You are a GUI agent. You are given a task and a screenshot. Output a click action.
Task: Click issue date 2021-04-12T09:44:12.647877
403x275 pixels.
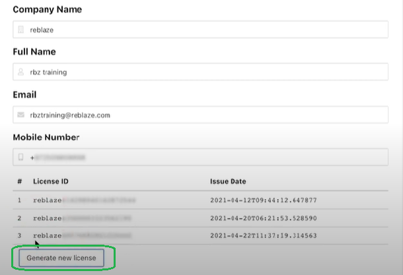[264, 200]
